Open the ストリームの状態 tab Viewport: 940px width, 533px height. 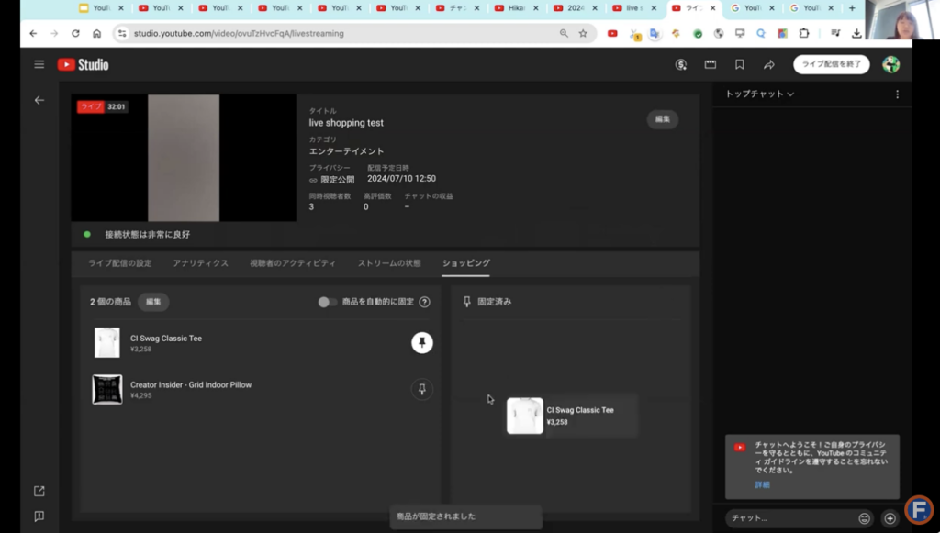click(389, 263)
